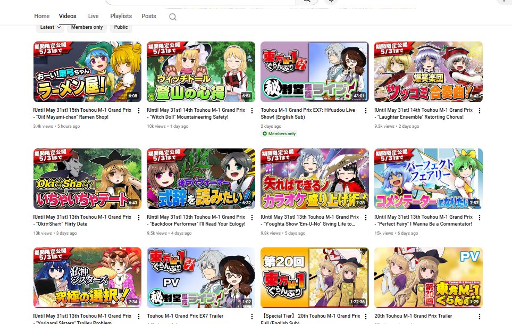This screenshot has height=324, width=512.
Task: Filter by Public chip
Action: click(121, 27)
